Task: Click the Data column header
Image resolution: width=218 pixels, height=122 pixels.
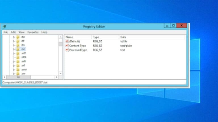Action: 152,37
